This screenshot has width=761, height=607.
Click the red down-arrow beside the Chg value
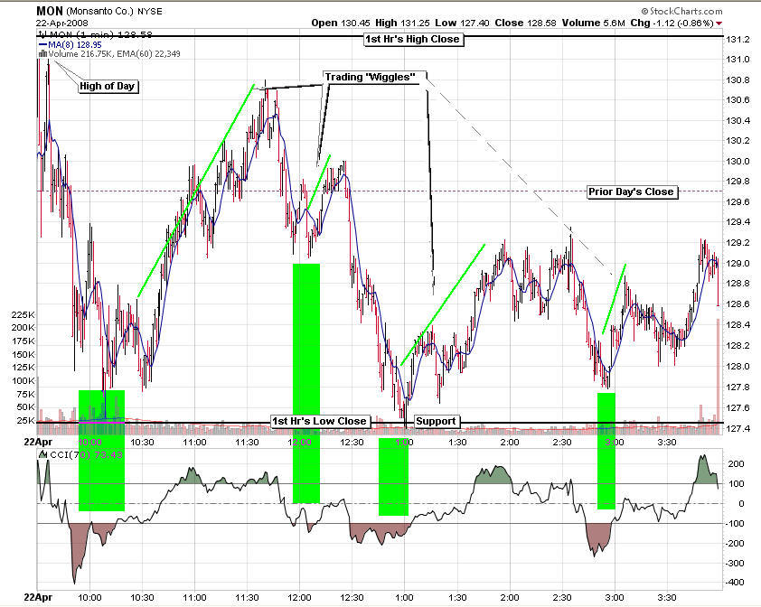(719, 23)
